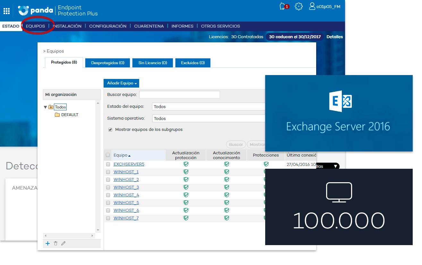Image resolution: width=422 pixels, height=265 pixels.
Task: Click knowledge update shield for WINHOST_1
Action: (226, 172)
